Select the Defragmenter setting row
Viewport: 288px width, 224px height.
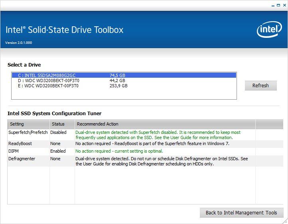click(x=145, y=161)
